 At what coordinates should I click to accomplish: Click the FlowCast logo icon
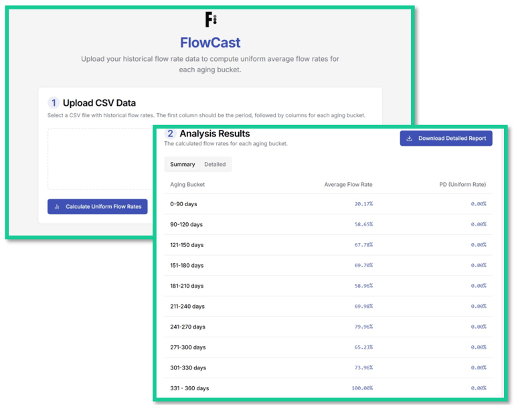pyautogui.click(x=210, y=19)
